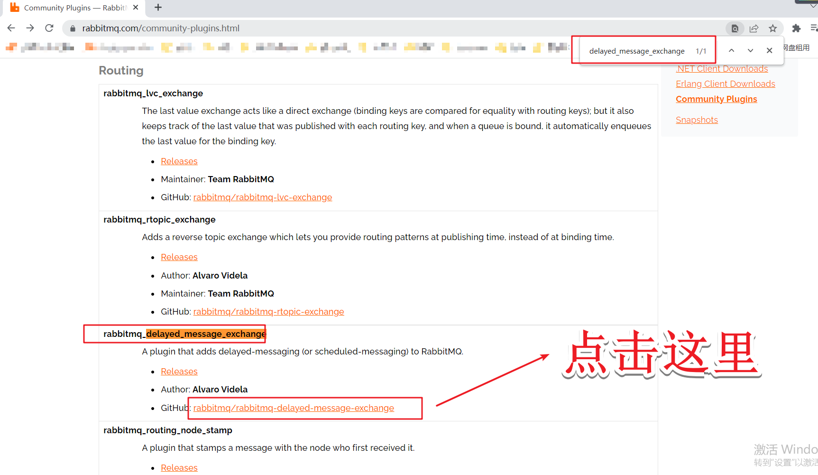Click the delayed-messaging plugin description text
The width and height of the screenshot is (818, 475).
click(x=303, y=352)
